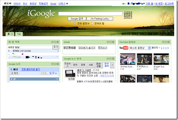Click the 저장됨 button in Google 노트
The image size is (178, 120).
point(44,73)
